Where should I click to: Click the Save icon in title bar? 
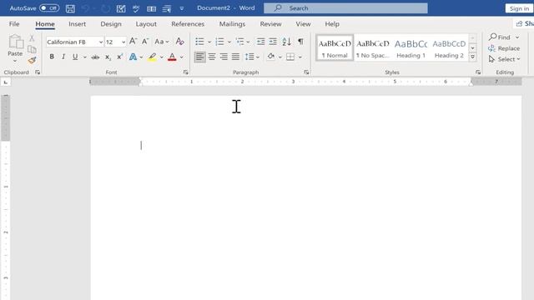click(x=70, y=8)
